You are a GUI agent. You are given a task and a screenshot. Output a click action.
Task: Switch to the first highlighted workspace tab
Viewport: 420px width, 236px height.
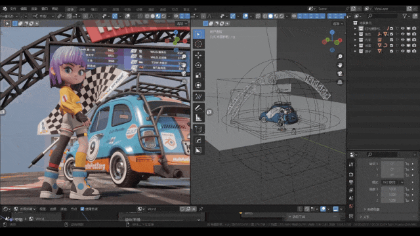click(70, 9)
